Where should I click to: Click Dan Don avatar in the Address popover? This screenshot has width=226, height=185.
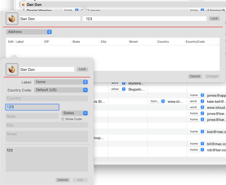(x=12, y=19)
